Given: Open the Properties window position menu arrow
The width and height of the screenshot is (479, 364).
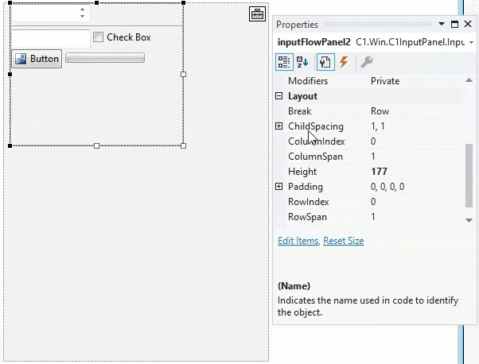Looking at the screenshot, I should click(442, 25).
